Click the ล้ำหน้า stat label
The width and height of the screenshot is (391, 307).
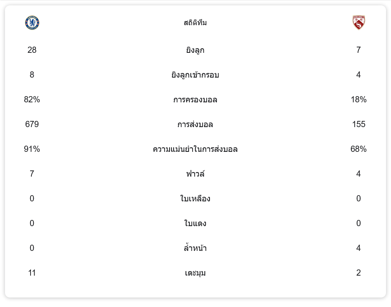(x=195, y=248)
